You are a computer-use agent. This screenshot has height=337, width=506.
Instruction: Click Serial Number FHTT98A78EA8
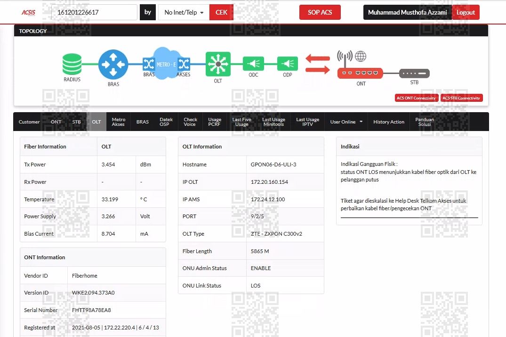click(x=91, y=310)
